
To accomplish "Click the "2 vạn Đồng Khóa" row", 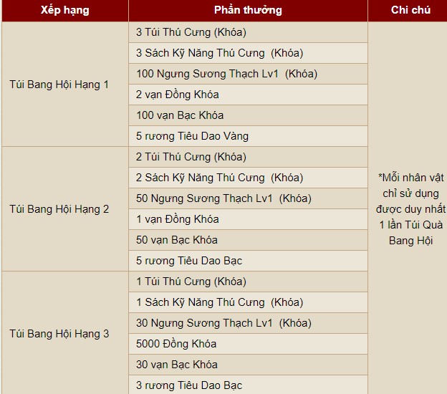I will pos(178,95).
